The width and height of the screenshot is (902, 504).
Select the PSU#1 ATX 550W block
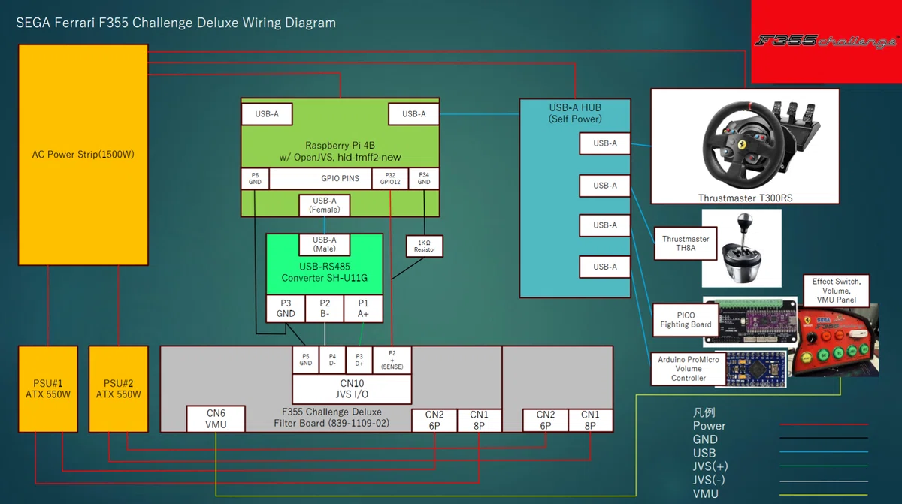[x=48, y=388]
